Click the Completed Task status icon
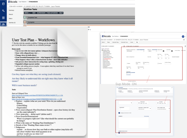The width and height of the screenshot is (187, 138). click(25, 17)
